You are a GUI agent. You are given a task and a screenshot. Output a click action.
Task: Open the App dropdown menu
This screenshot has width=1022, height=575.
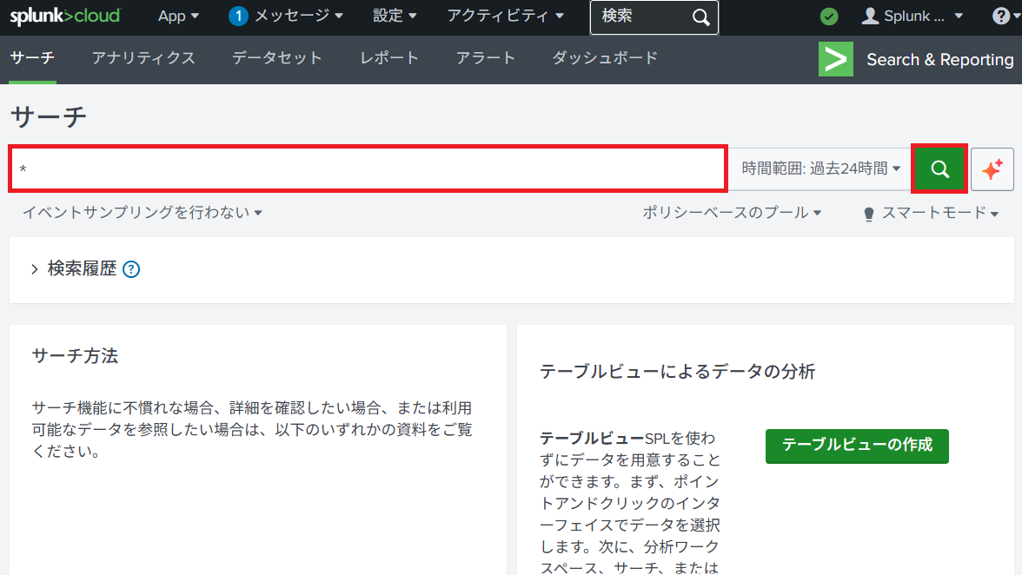pos(178,17)
